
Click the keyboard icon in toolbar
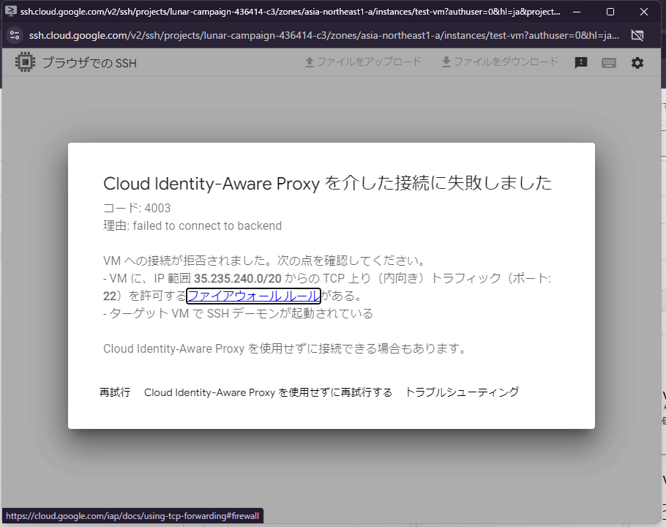pos(609,63)
